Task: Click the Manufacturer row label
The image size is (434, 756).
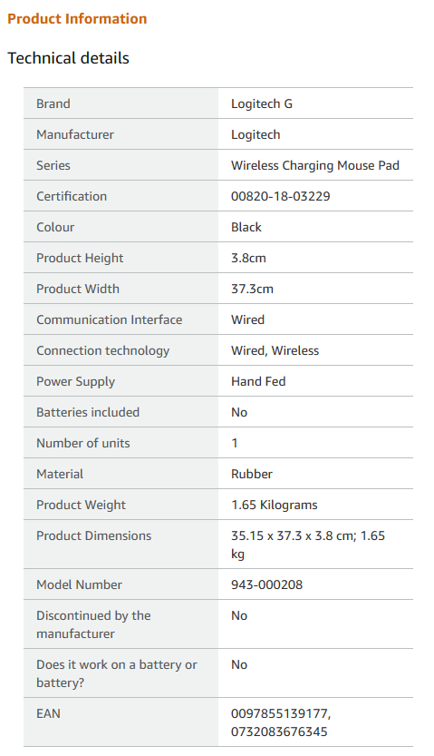Action: point(75,134)
